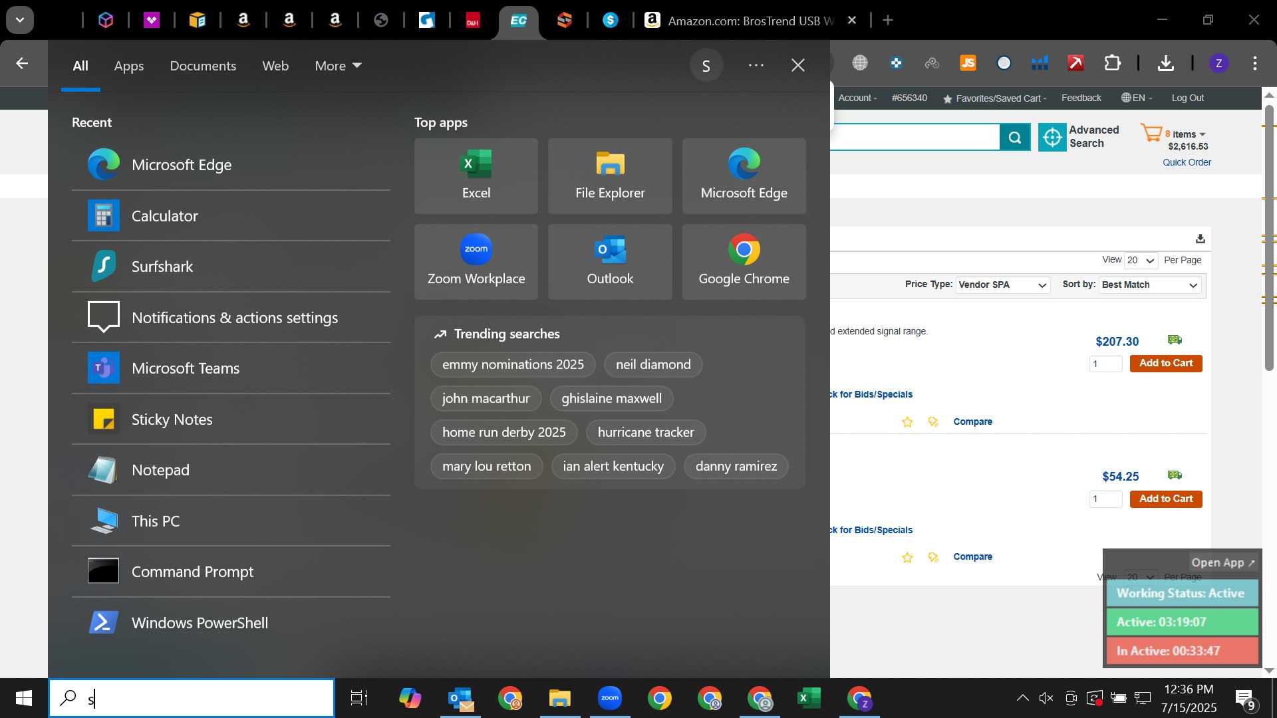
Task: Open Account menu on website
Action: tap(857, 98)
